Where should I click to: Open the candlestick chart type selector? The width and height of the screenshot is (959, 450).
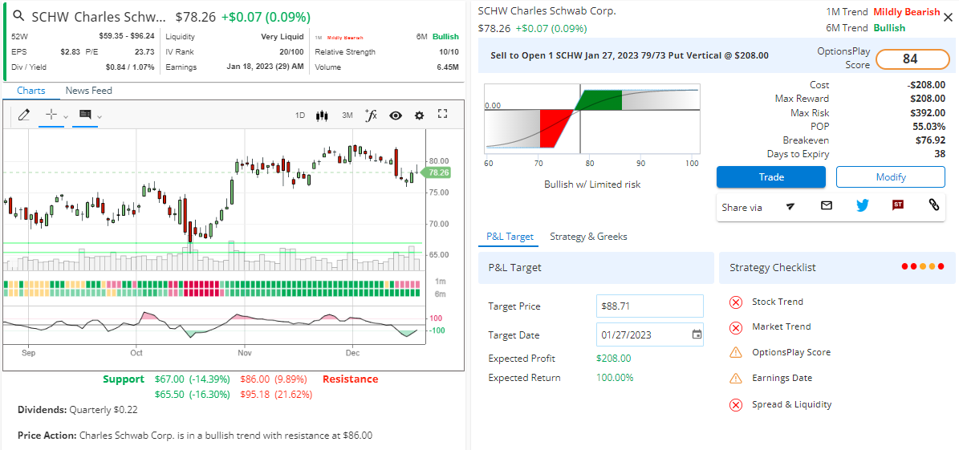(322, 115)
